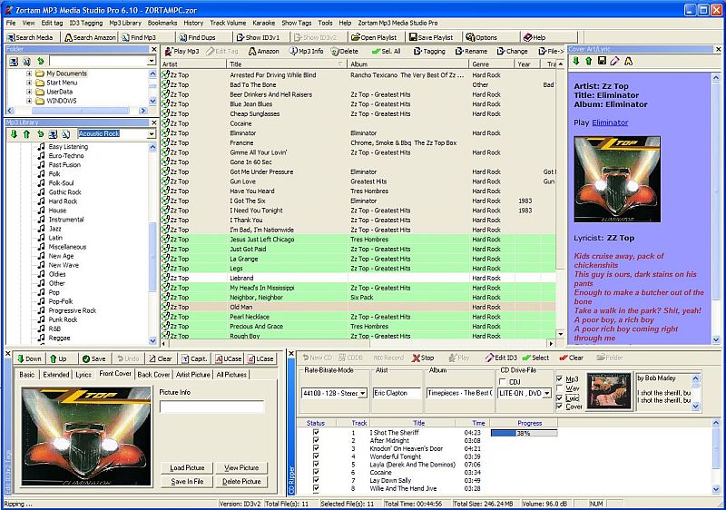Open Mp3 Info from the file toolbar

point(305,52)
